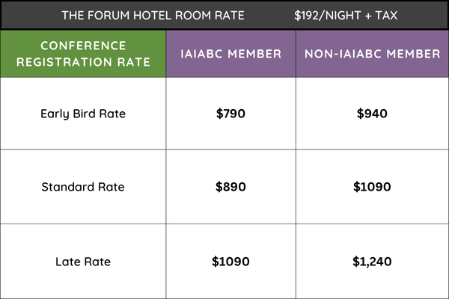Click the green Conference Registration Rate header cell
449x299 pixels.
(83, 54)
